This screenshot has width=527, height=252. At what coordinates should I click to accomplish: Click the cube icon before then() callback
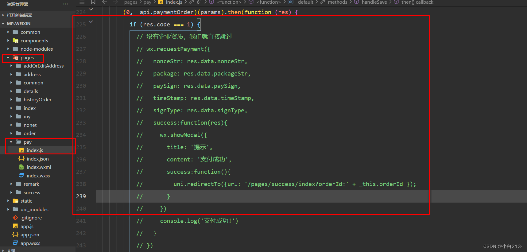coord(396,2)
